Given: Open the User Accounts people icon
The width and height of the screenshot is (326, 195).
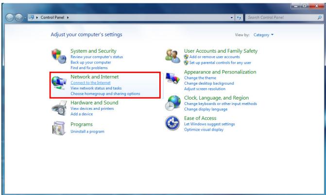Looking at the screenshot, I should [x=172, y=56].
